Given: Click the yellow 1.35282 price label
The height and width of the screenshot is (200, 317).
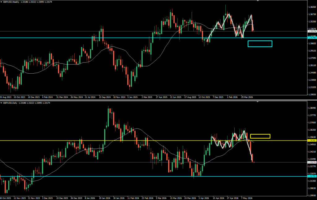Looking at the screenshot, I should point(312,141).
